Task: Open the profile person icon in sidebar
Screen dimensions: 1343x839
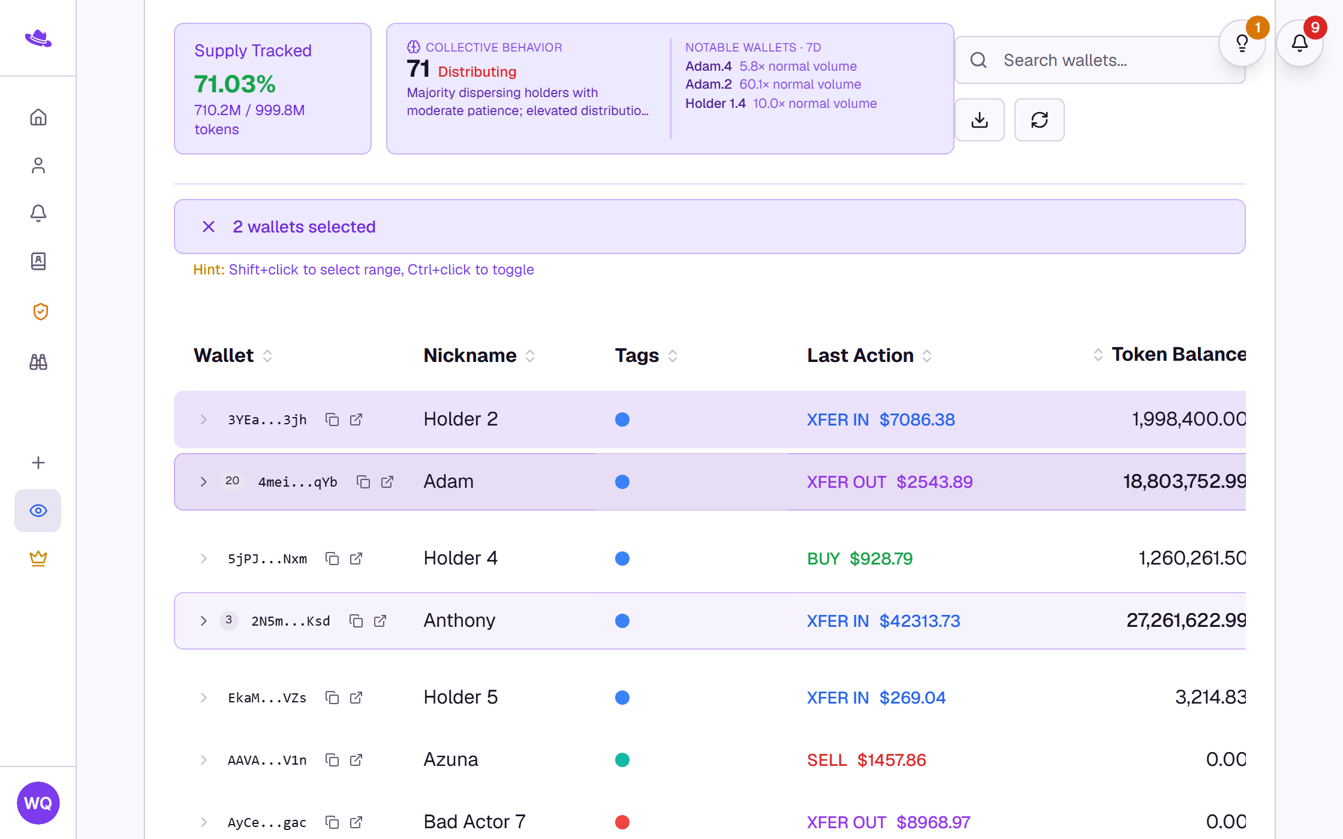Action: tap(38, 165)
